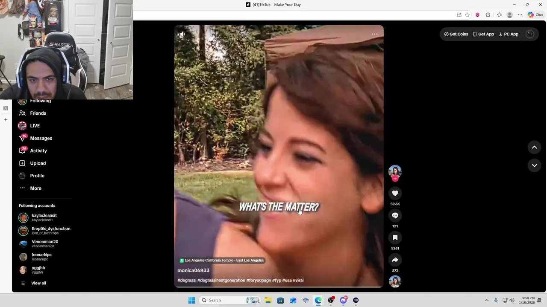547x307 pixels.
Task: Open the pink shield extension icon
Action: [x=477, y=15]
